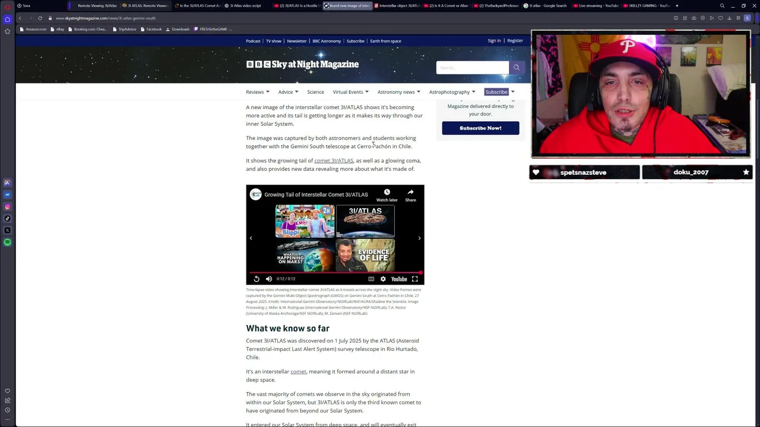Click the video channel avatar icon
Image resolution: width=760 pixels, height=427 pixels.
(x=256, y=195)
